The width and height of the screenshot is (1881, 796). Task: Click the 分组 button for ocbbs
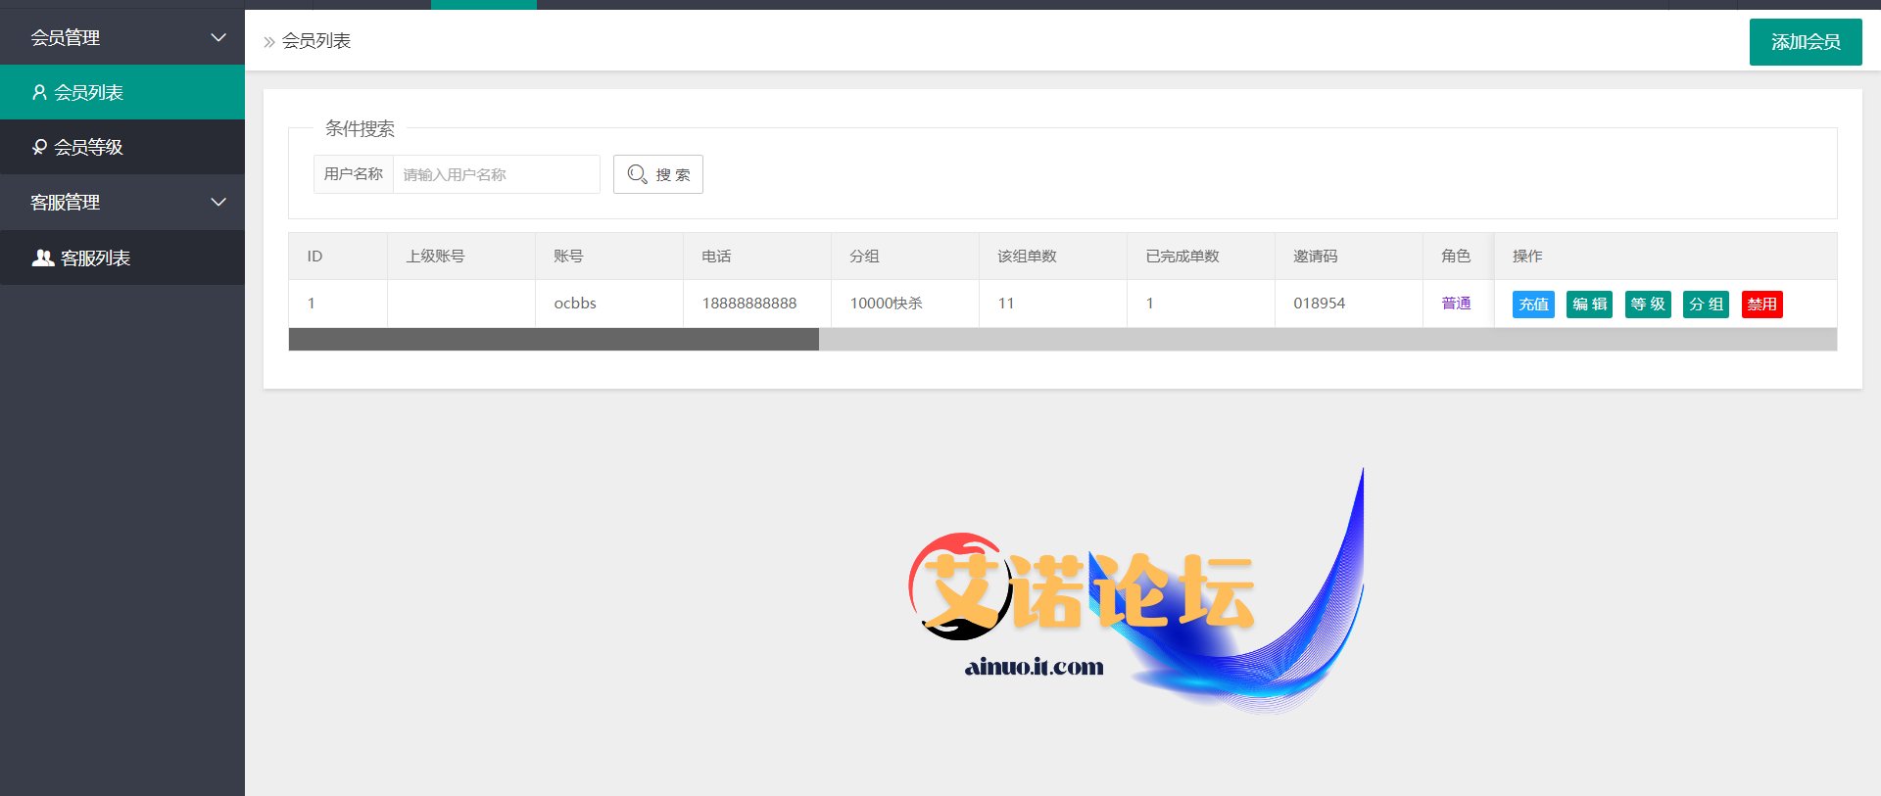1706,304
